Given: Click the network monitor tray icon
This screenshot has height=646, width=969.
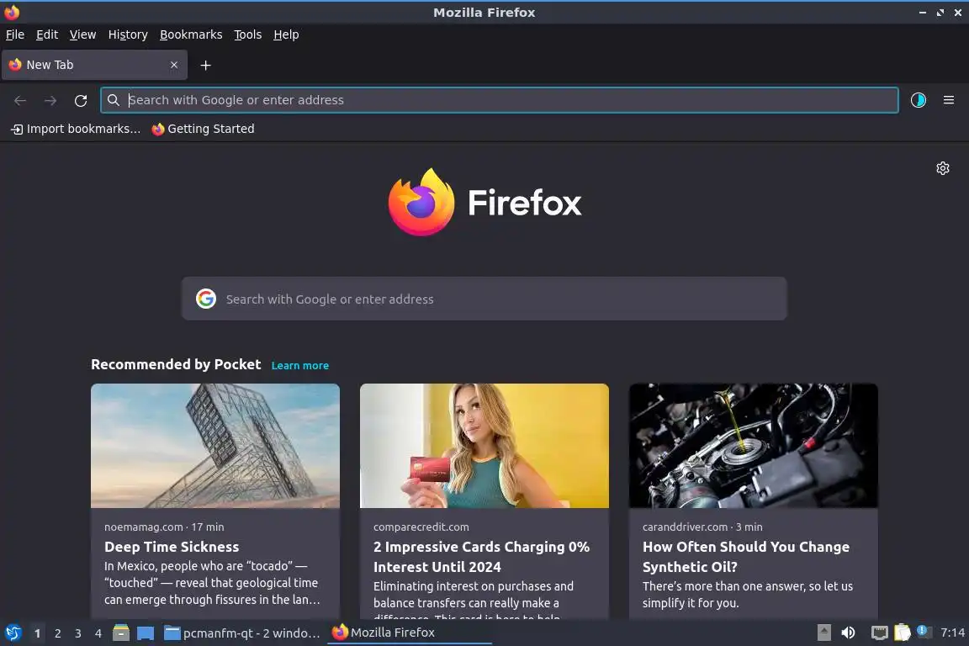Looking at the screenshot, I should [x=879, y=633].
